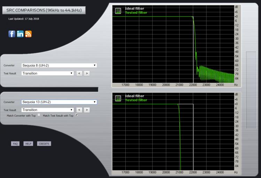
Task: Open the RSS feed icon
Action: [x=28, y=34]
